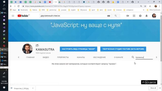162x91 pixels.
Task: Switch to the red YouTube tab
Action: 50,2
